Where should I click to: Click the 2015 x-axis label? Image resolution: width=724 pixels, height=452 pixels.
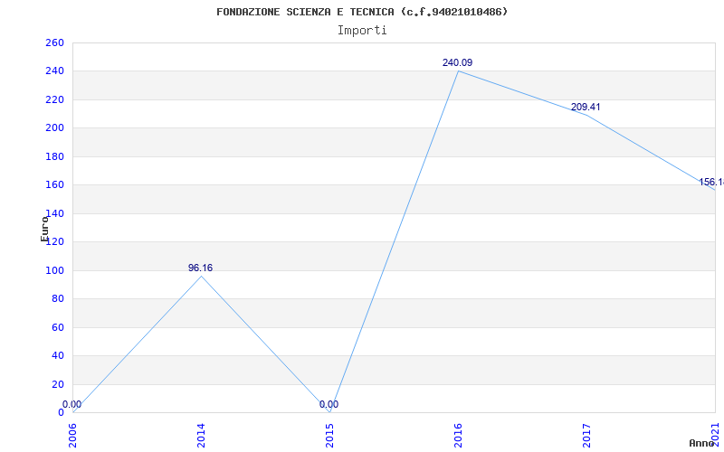329,436
